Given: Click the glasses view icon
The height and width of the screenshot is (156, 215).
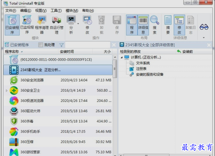Looking at the screenshot, I should (204, 27).
